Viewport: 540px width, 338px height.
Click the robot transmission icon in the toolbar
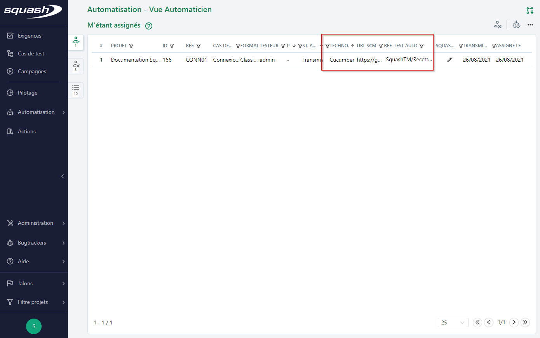[x=516, y=24]
